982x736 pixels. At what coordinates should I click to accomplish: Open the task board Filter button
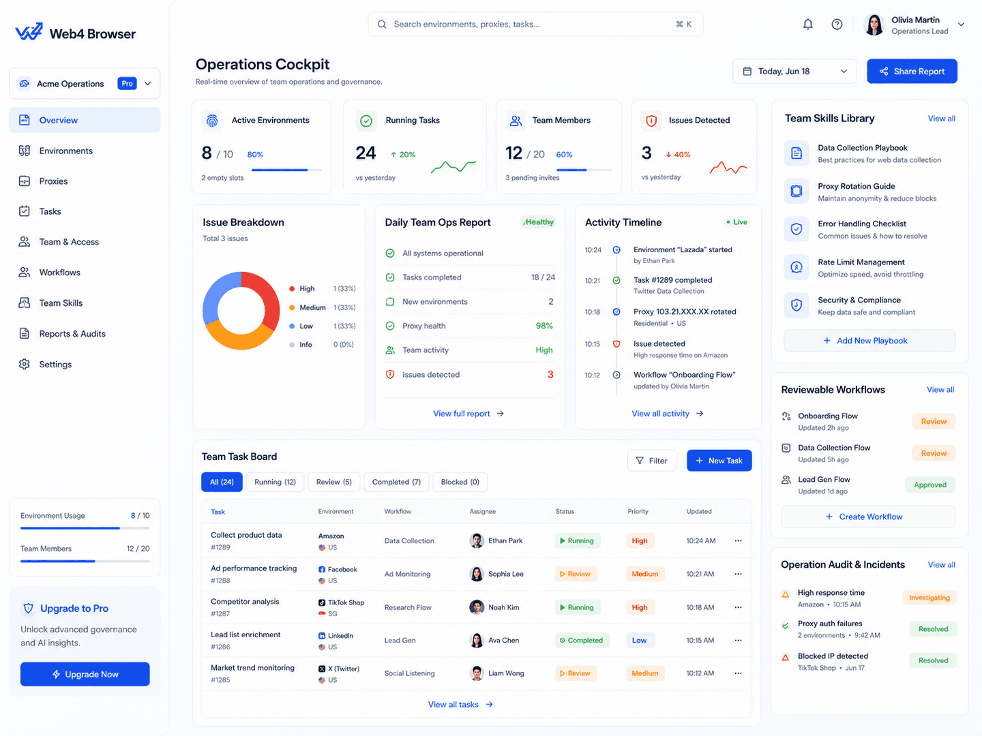pos(652,461)
